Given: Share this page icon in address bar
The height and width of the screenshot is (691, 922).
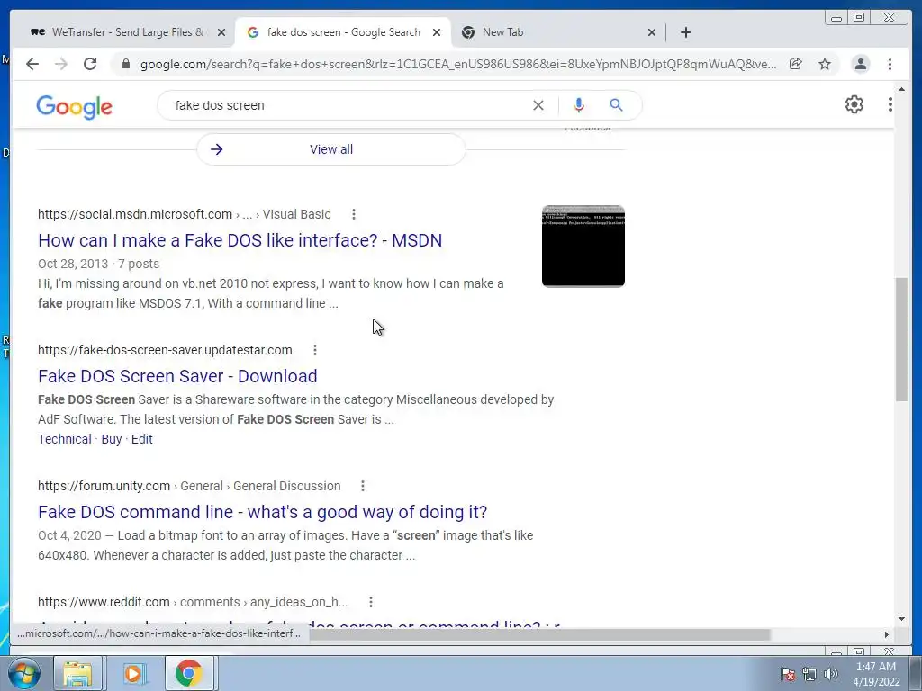Looking at the screenshot, I should click(x=796, y=64).
